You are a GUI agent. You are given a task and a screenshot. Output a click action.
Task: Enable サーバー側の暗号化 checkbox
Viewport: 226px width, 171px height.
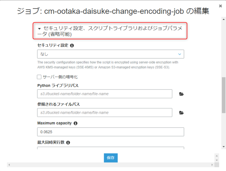(39, 77)
